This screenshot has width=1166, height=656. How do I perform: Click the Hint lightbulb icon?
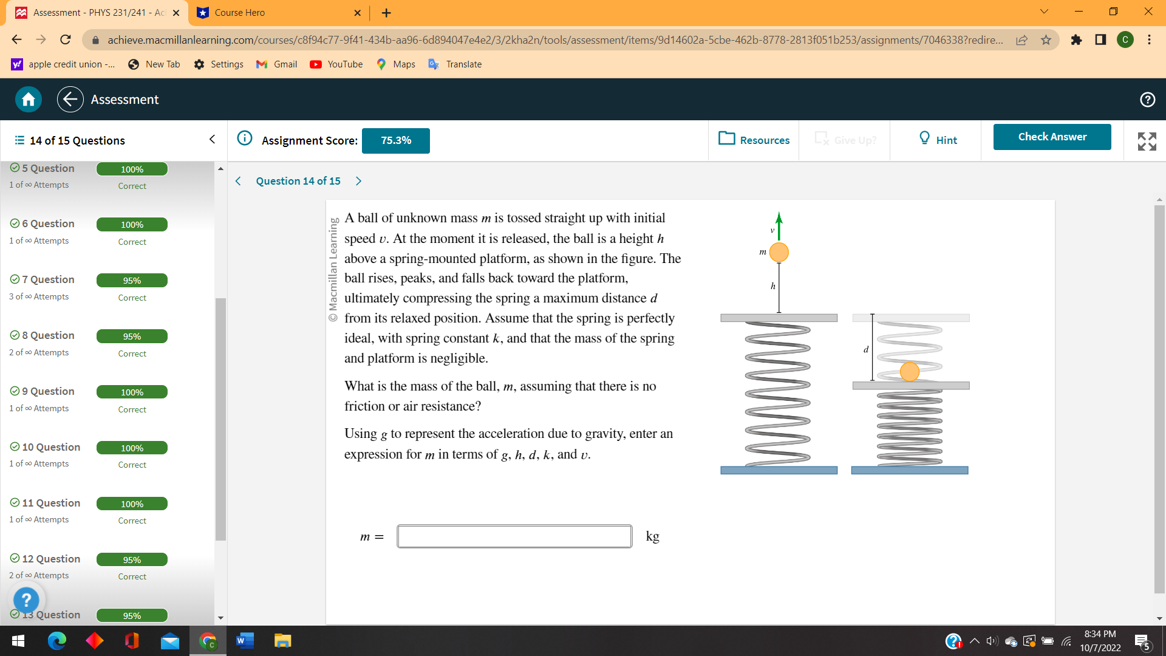pyautogui.click(x=924, y=139)
